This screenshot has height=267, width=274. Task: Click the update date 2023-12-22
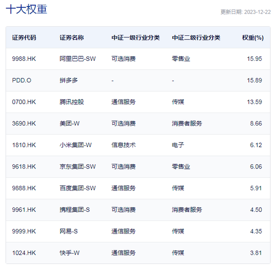pyautogui.click(x=257, y=12)
